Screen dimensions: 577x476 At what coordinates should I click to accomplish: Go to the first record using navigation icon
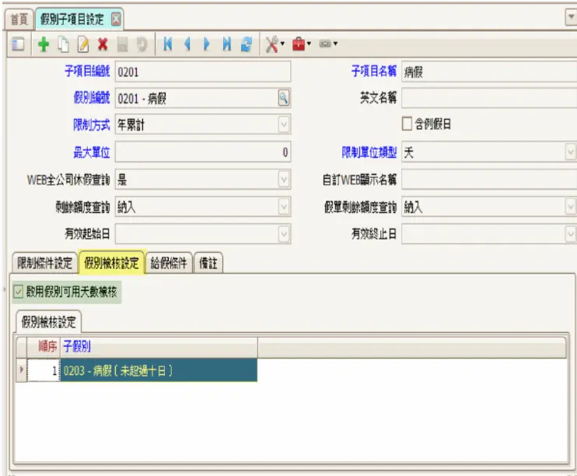click(167, 46)
